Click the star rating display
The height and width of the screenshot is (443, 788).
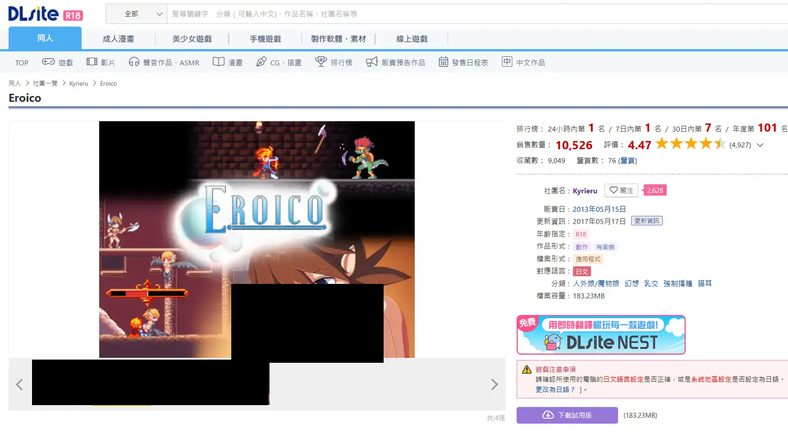690,144
